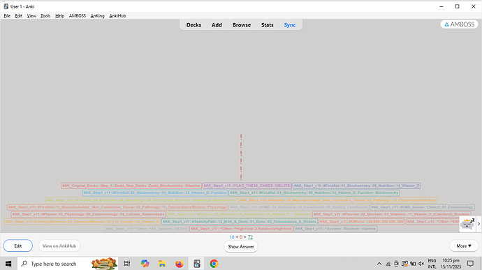Screen dimensions: 482x270
Task: Open the AnkiHub menu
Action: [x=117, y=15]
